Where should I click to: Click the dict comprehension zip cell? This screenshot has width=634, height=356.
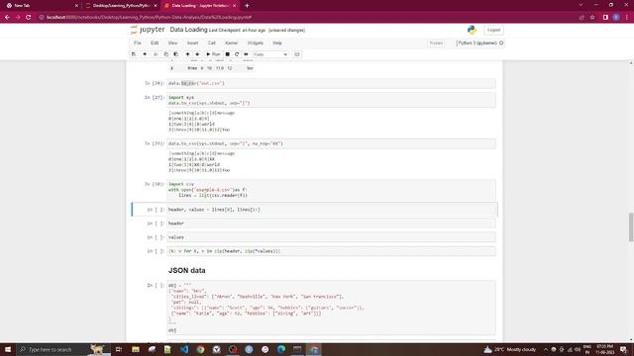click(331, 251)
